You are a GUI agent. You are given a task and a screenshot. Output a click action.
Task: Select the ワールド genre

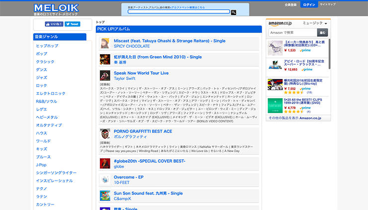tap(43, 141)
